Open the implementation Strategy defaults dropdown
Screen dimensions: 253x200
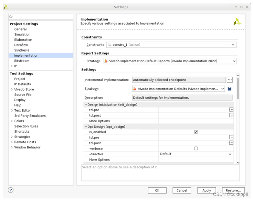point(178,89)
